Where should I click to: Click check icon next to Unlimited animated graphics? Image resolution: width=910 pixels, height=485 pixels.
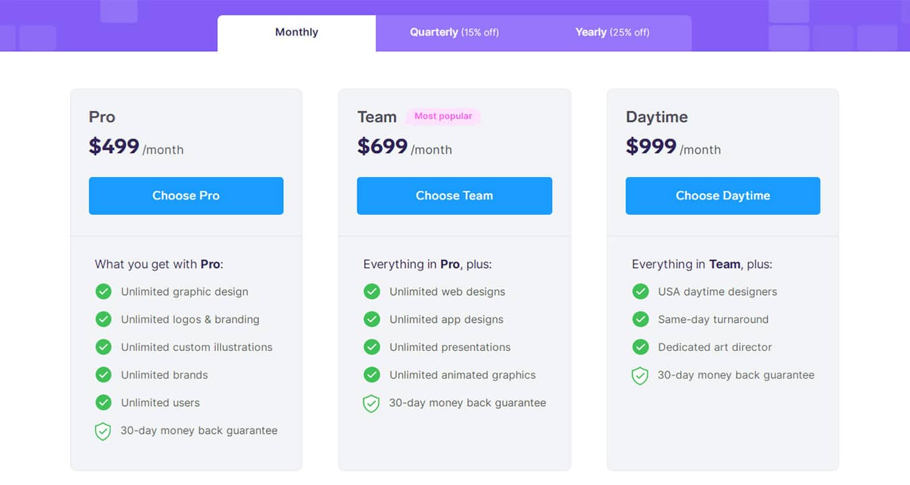[x=371, y=375]
